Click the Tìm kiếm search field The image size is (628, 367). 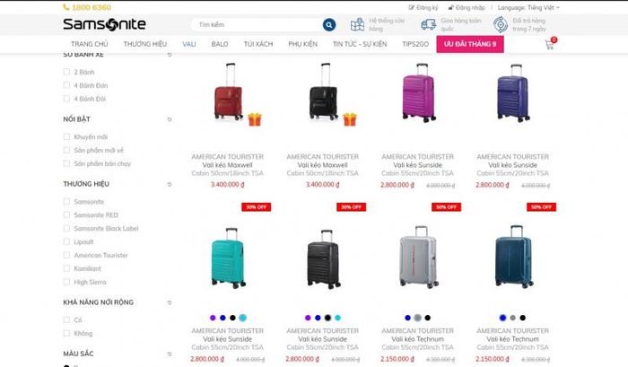click(258, 25)
